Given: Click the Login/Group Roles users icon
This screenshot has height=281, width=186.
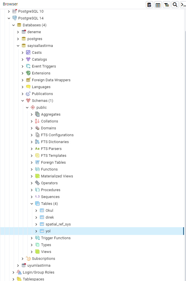Looking at the screenshot, I should pos(19,272).
